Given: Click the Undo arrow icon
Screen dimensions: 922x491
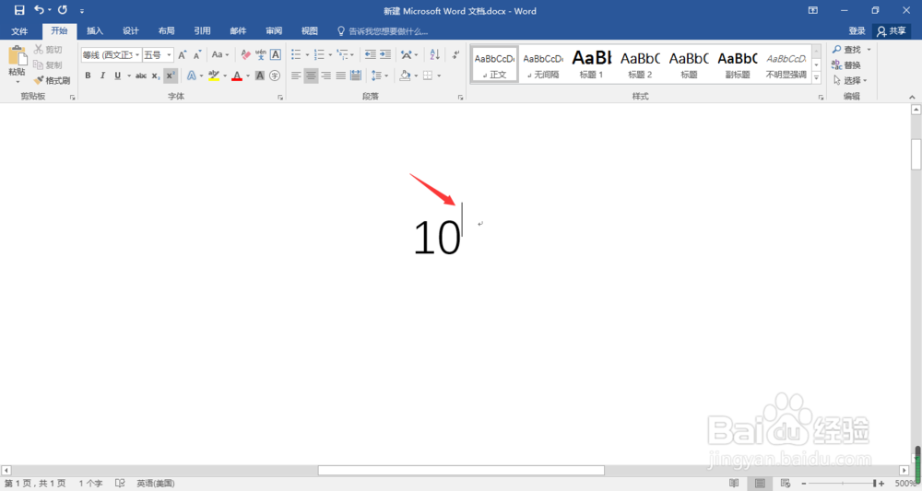Looking at the screenshot, I should pyautogui.click(x=40, y=10).
